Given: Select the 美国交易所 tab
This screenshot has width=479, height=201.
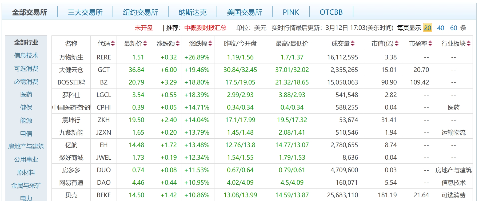Looking at the screenshot, I should pyautogui.click(x=245, y=12).
